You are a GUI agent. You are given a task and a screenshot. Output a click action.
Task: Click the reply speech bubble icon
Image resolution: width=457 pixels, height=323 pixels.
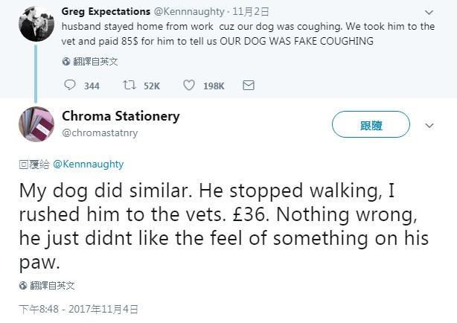click(71, 86)
